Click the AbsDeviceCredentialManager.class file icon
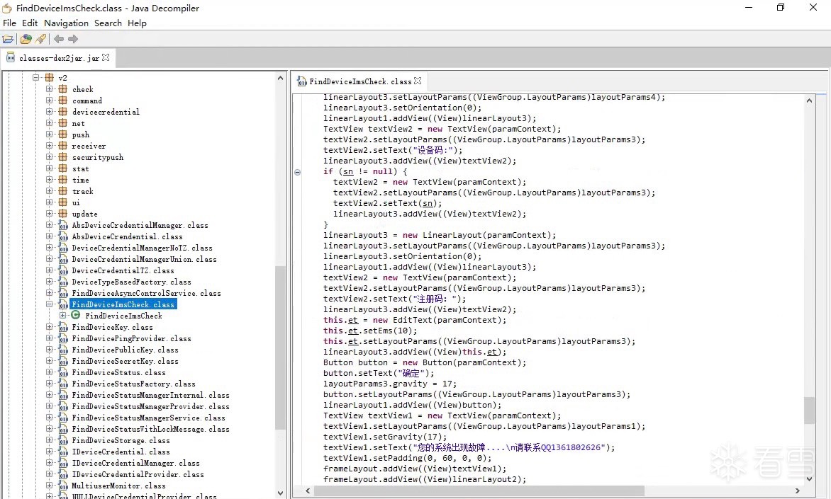Image resolution: width=831 pixels, height=499 pixels. pyautogui.click(x=63, y=225)
